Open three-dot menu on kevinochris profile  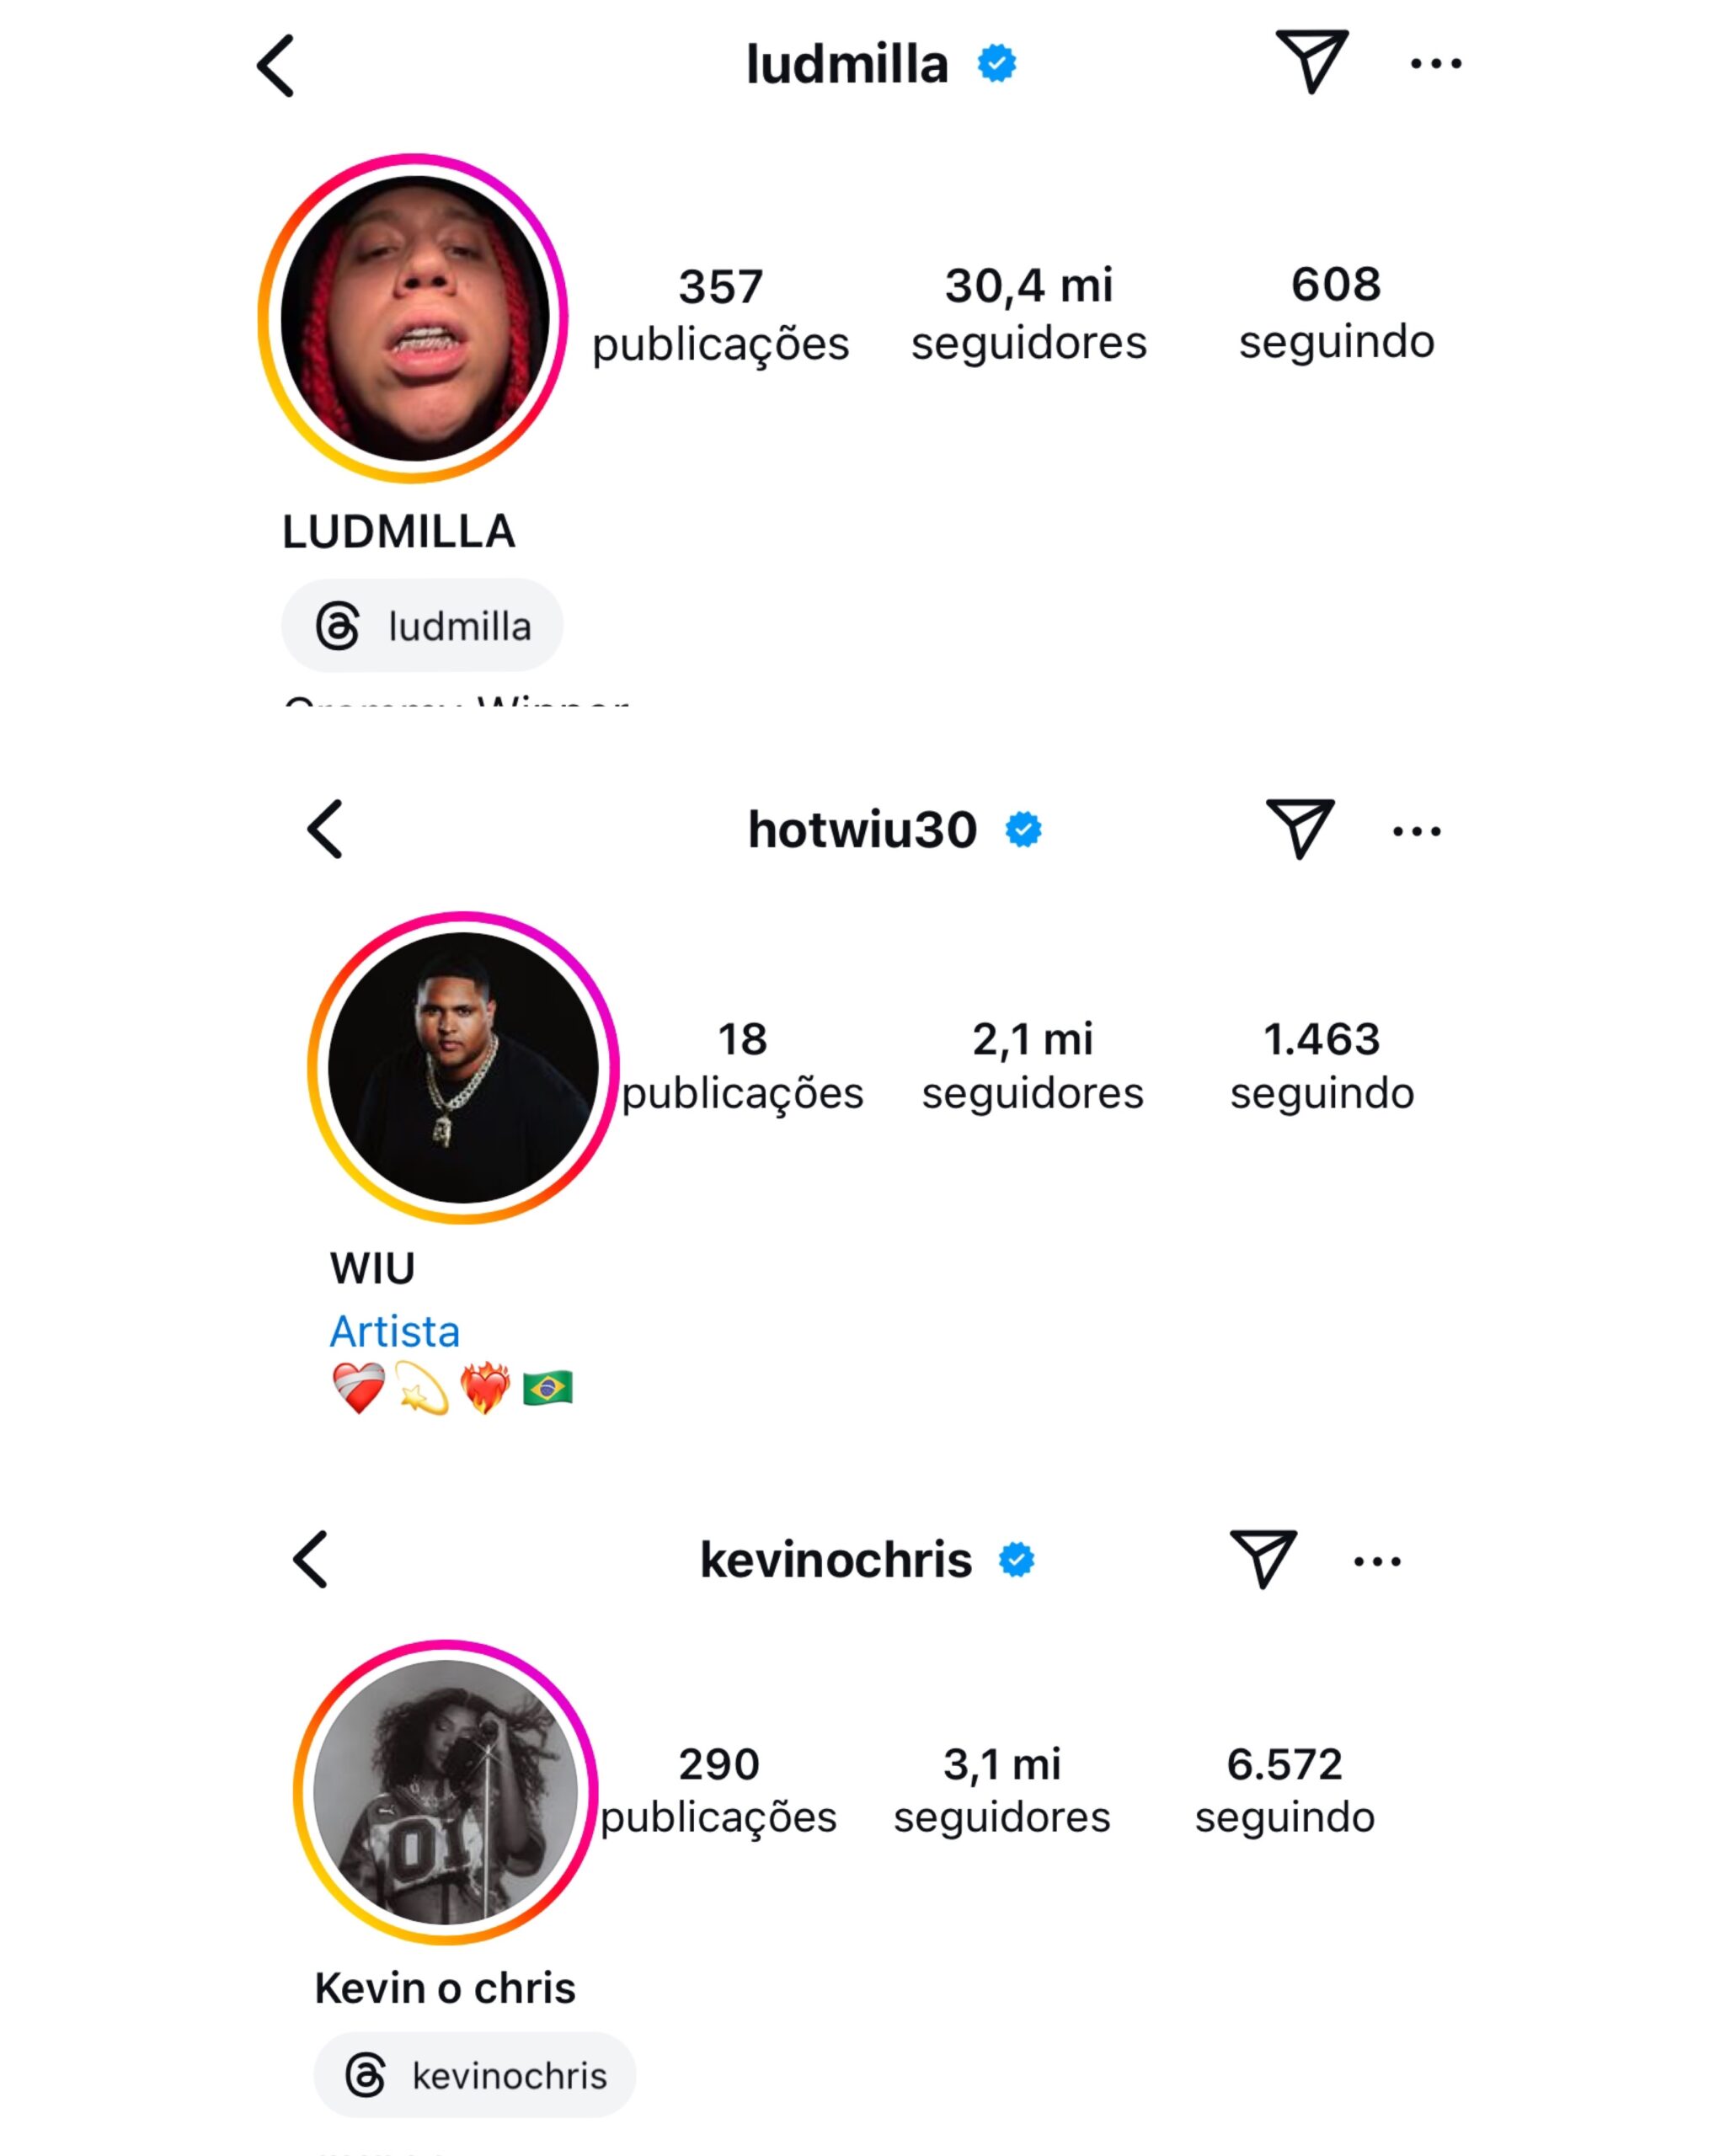click(1377, 1561)
